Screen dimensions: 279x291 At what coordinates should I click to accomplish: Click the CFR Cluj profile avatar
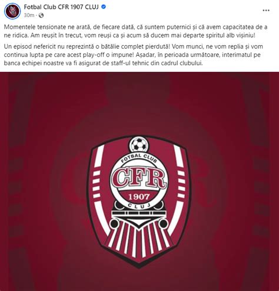coord(12,11)
